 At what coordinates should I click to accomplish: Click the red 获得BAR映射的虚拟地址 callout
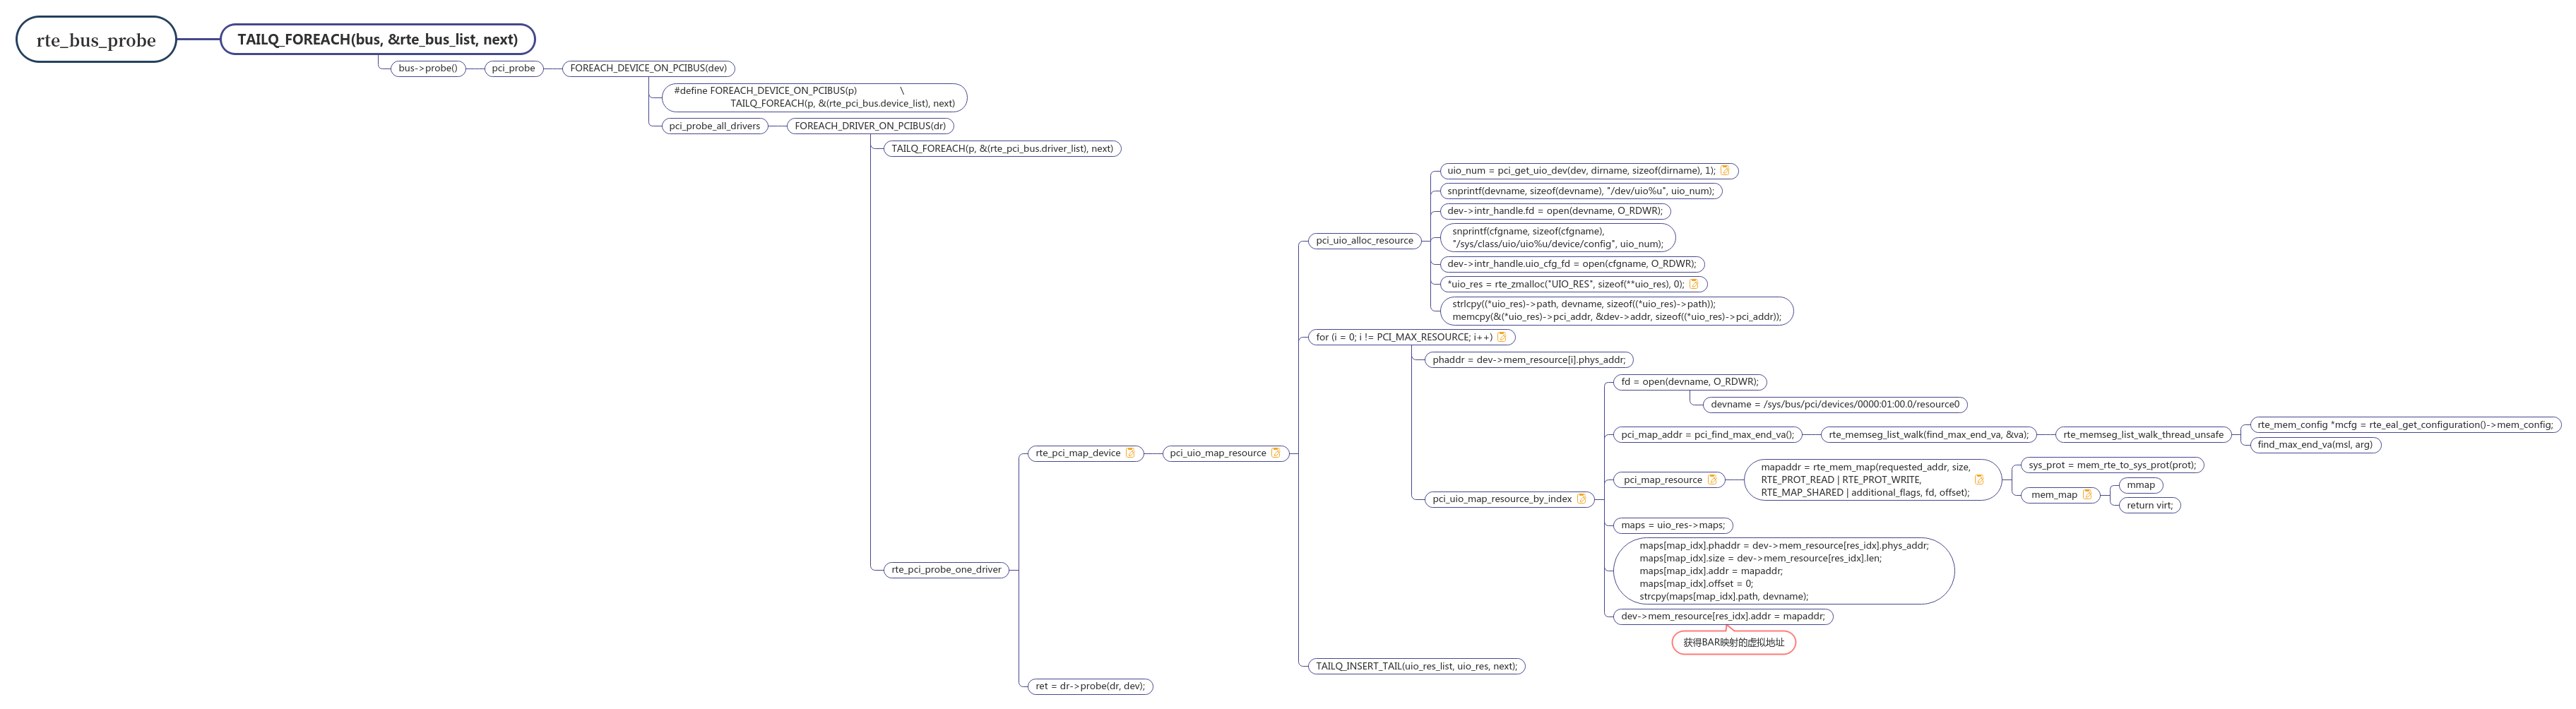click(x=1734, y=643)
